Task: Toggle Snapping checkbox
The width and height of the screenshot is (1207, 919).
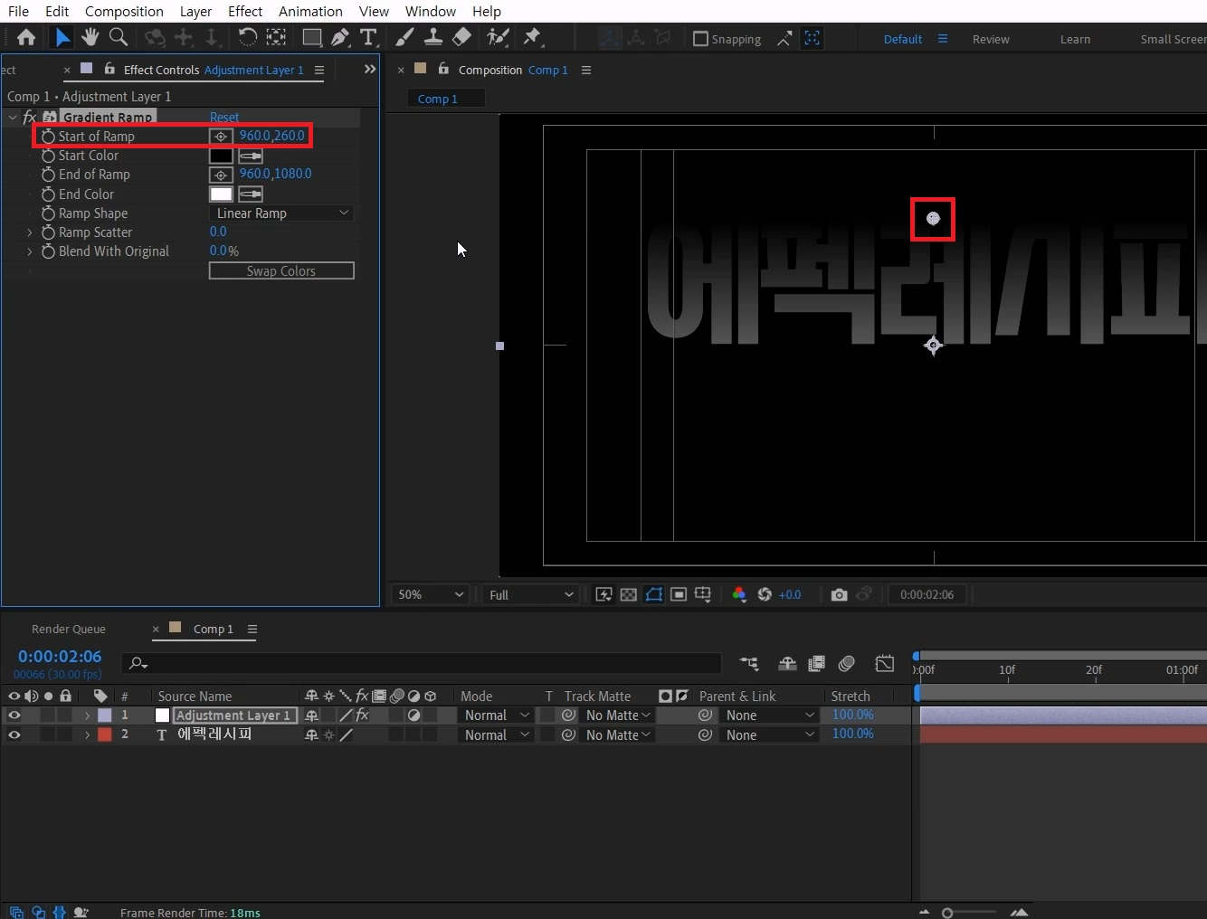Action: pos(700,39)
